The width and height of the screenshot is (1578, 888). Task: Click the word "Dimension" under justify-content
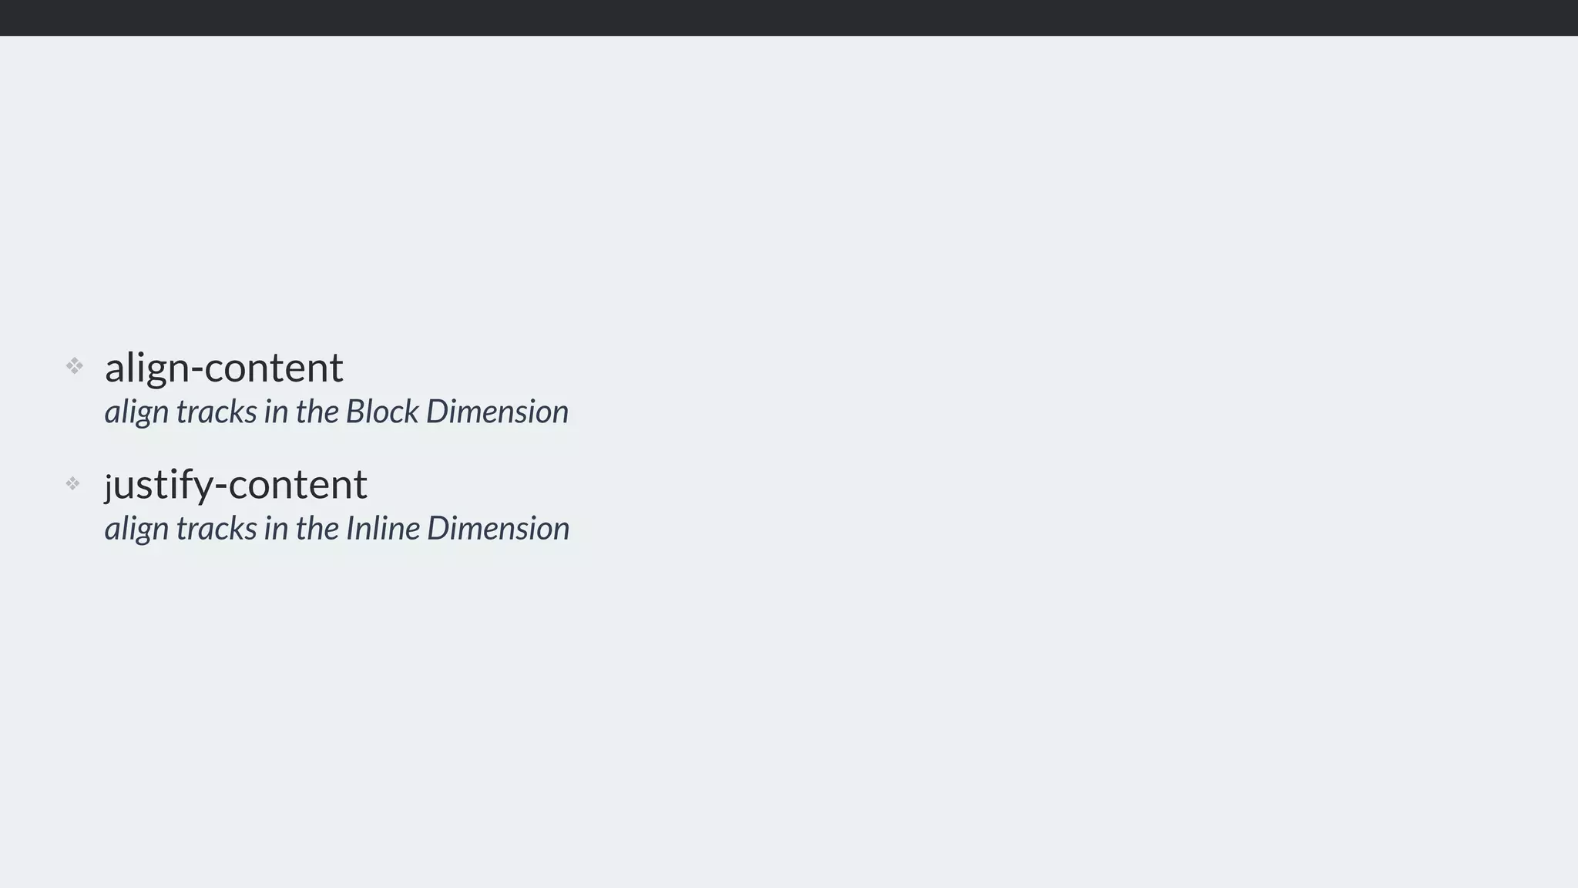pyautogui.click(x=498, y=529)
